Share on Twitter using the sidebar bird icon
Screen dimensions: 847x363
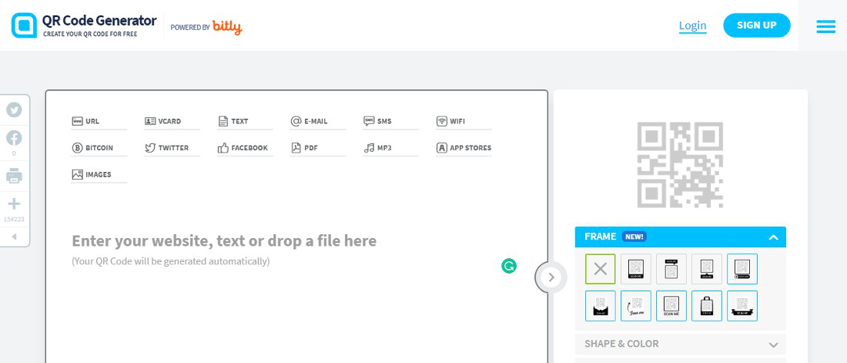pos(14,109)
